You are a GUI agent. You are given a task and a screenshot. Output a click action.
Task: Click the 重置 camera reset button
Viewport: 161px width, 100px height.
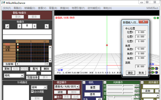point(93,87)
